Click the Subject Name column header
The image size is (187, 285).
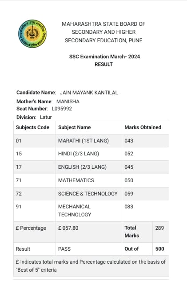(74, 127)
